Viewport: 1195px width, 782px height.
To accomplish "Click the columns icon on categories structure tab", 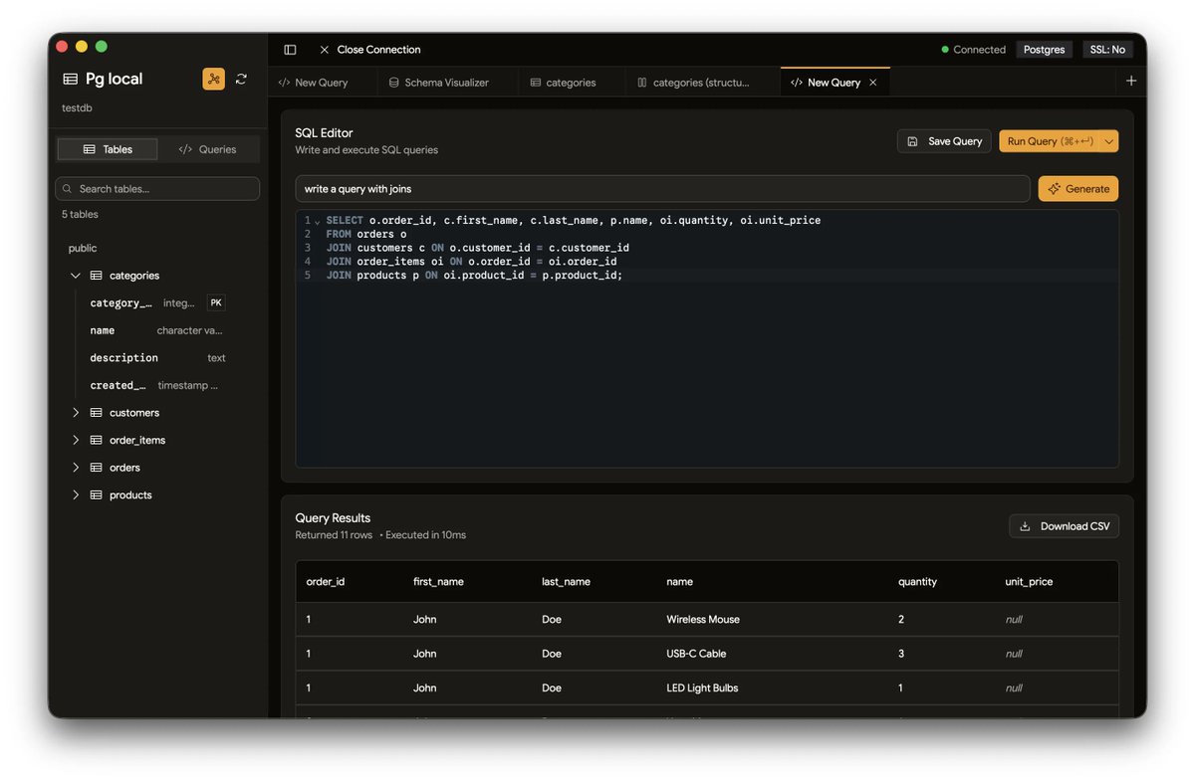I will [x=642, y=83].
